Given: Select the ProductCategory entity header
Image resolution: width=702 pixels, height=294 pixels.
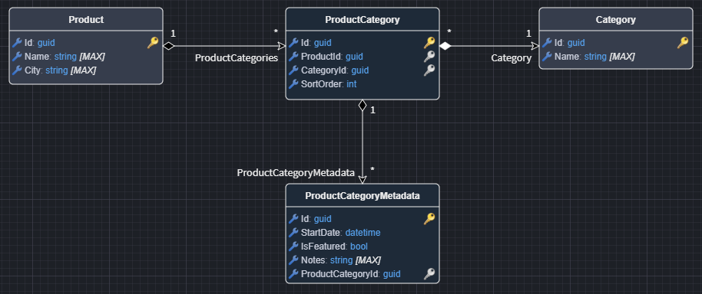Looking at the screenshot, I should (x=363, y=20).
